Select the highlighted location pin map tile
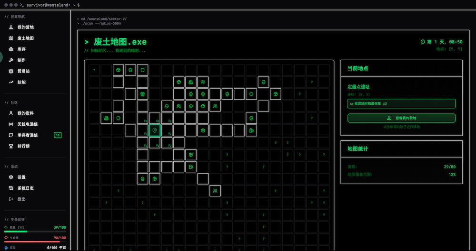 [x=154, y=130]
